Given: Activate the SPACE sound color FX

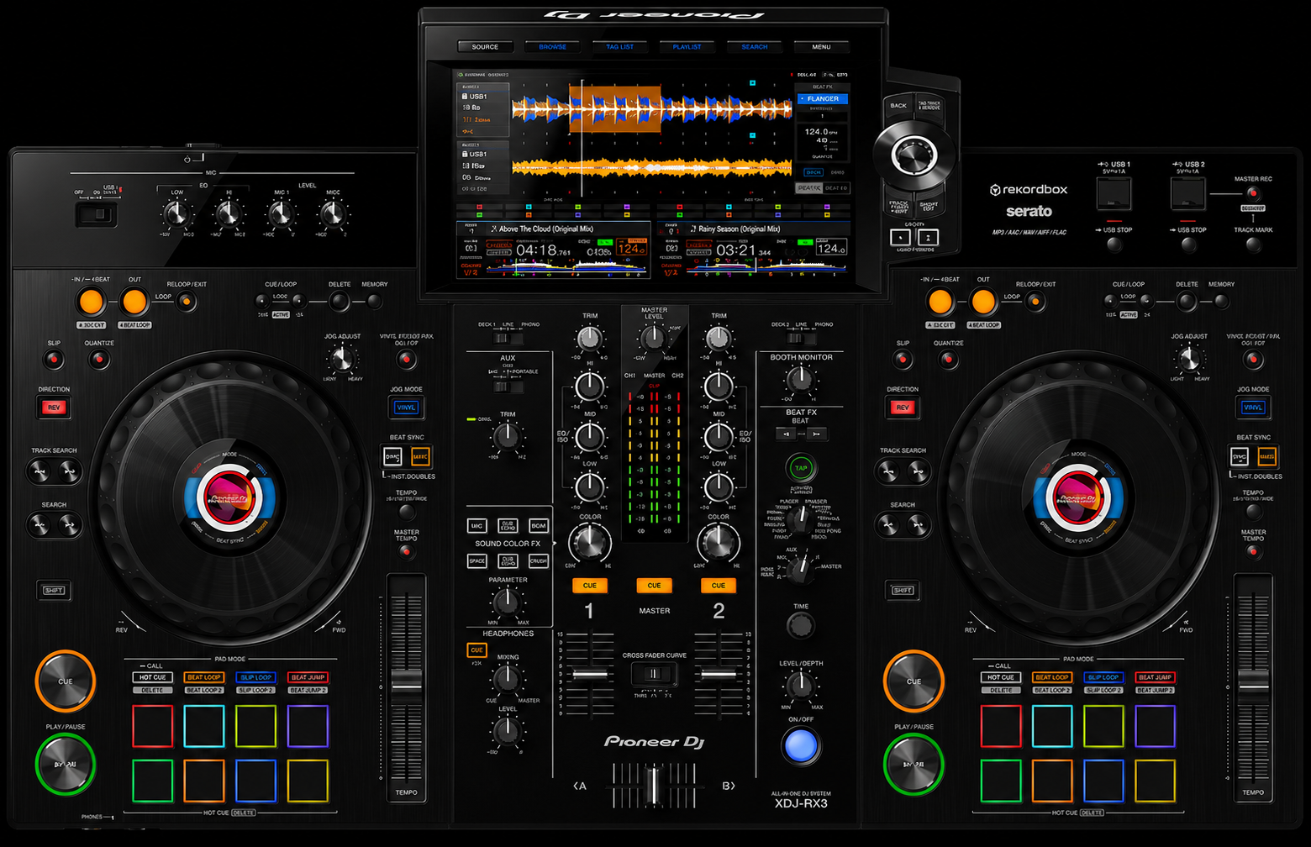Looking at the screenshot, I should (477, 560).
